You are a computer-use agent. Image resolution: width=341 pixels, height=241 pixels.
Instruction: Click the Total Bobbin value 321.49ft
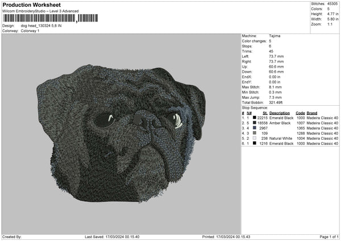pos(277,102)
